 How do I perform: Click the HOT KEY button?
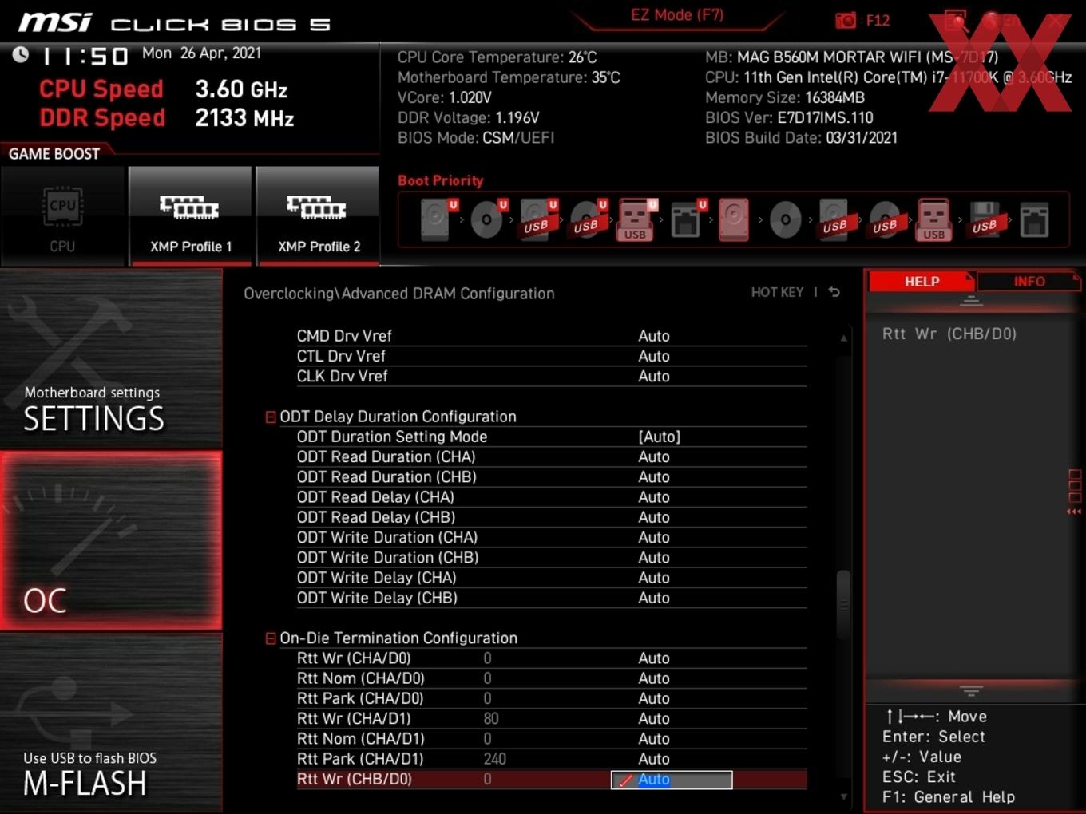point(777,292)
